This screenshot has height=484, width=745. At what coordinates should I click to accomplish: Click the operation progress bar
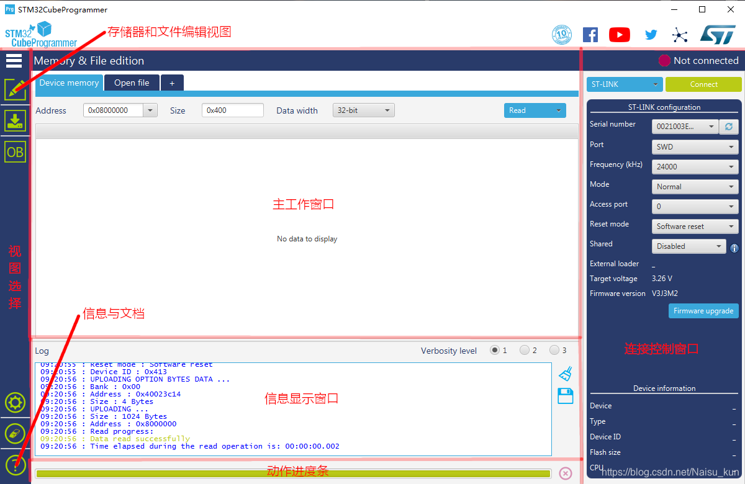(293, 473)
